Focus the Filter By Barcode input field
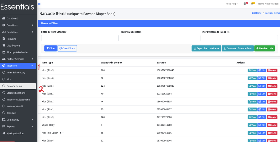Viewport: 280px width, 142px height. tap(239, 38)
